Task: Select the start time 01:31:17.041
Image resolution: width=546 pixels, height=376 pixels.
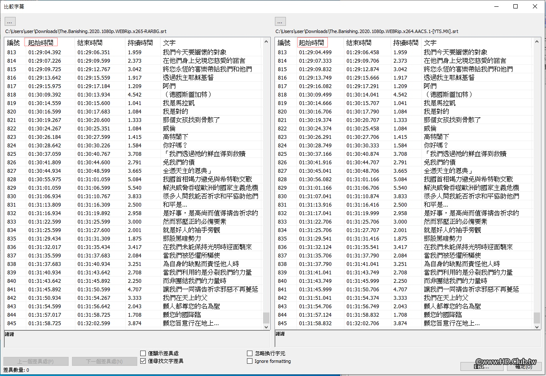Action: coord(316,213)
